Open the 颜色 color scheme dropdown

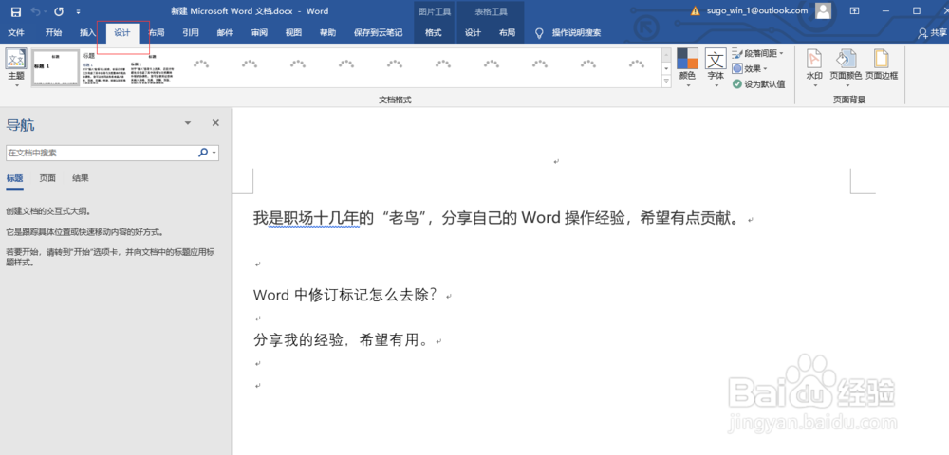pos(687,68)
